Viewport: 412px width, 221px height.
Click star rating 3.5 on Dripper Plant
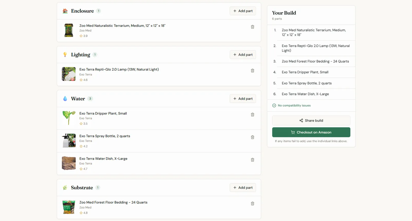point(83,124)
